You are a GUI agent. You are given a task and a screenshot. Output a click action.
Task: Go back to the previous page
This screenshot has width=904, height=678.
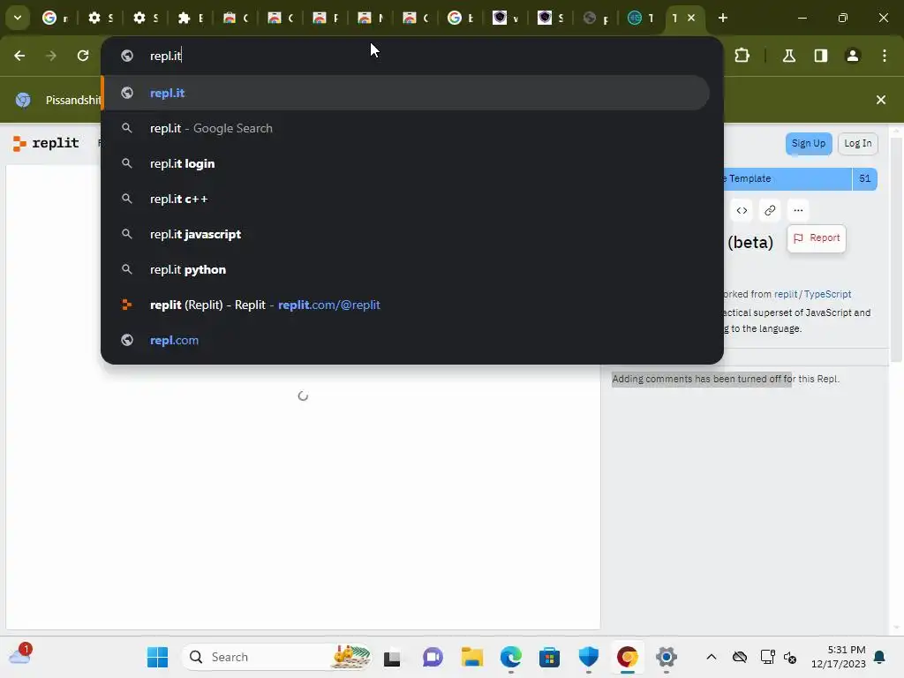click(x=19, y=56)
